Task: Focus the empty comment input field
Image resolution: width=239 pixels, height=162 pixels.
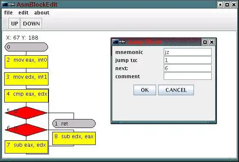Action: [188, 76]
